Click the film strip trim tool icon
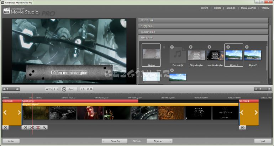The height and width of the screenshot is (146, 274). click(38, 128)
